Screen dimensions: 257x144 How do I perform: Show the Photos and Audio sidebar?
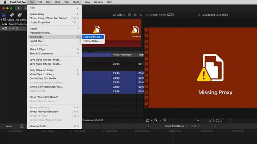(x=12, y=15)
